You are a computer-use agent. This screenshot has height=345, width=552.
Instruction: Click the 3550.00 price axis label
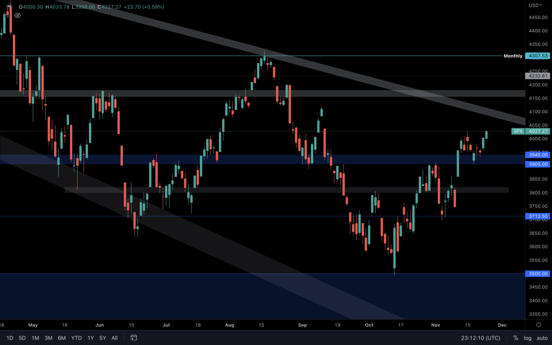[538, 260]
